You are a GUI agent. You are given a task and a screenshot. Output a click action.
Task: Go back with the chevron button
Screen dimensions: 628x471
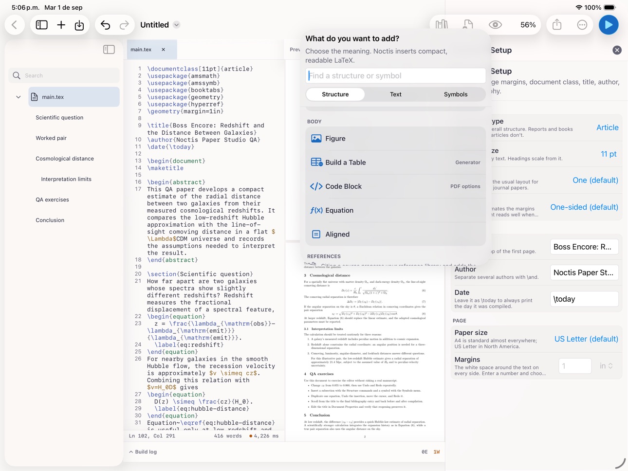(x=15, y=25)
